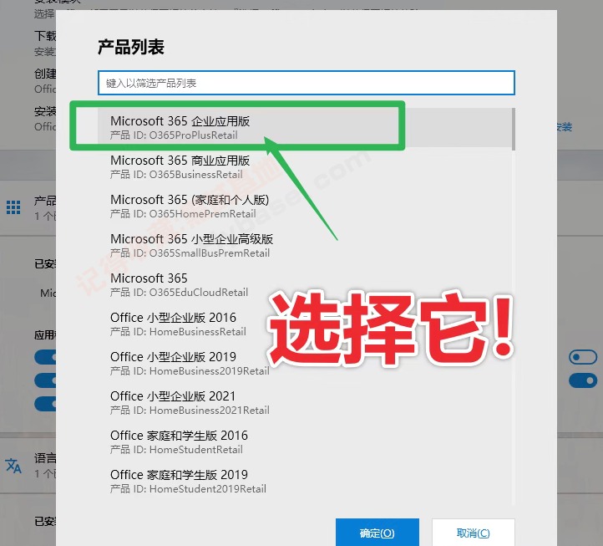Image resolution: width=603 pixels, height=546 pixels.
Task: Confirm selection with 确定(O) button
Action: point(378,533)
